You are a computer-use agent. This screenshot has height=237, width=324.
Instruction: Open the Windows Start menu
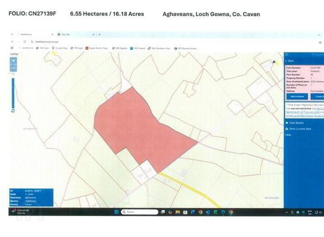click(x=116, y=212)
